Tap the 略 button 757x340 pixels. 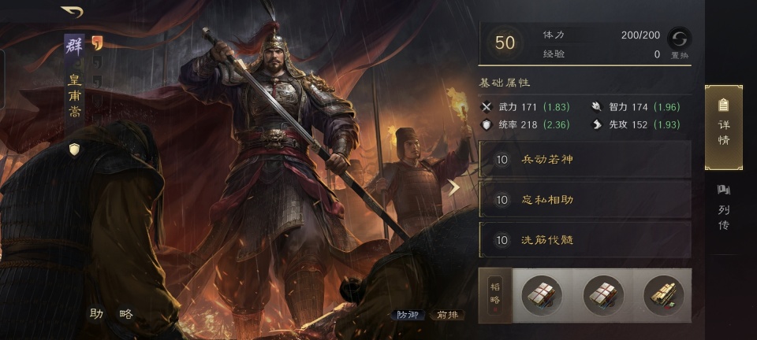coord(126,314)
